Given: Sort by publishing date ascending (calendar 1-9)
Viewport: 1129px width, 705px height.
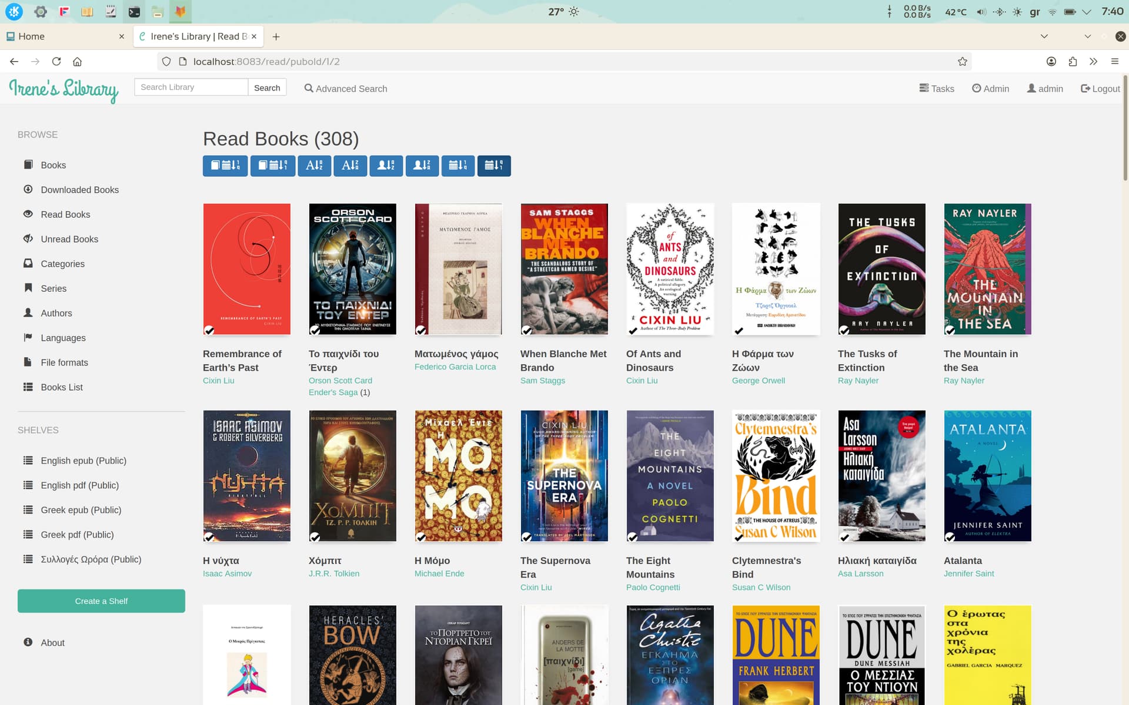Looking at the screenshot, I should (x=458, y=166).
